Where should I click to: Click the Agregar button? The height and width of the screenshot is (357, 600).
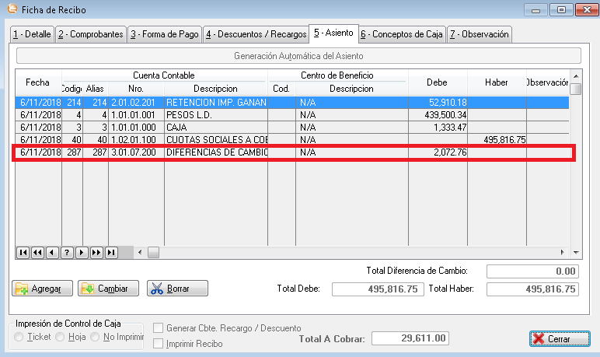click(x=43, y=289)
